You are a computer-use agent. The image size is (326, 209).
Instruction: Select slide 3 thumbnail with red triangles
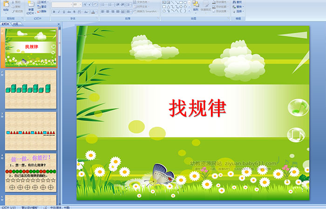[31, 131]
